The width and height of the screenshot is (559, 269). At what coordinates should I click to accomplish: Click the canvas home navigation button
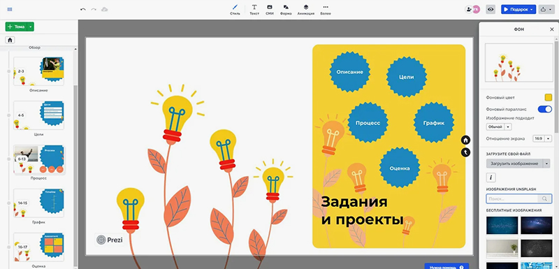(465, 140)
